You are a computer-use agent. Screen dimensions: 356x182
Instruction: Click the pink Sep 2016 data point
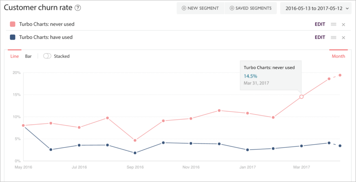135,140
